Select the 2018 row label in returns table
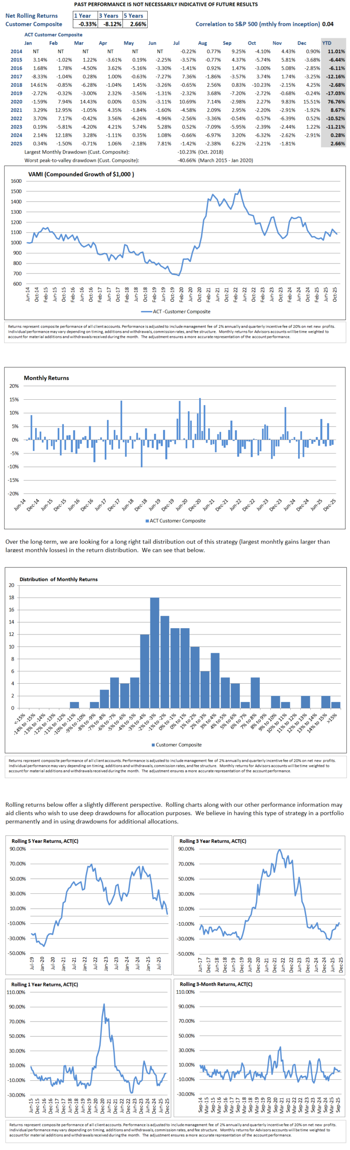 16,85
